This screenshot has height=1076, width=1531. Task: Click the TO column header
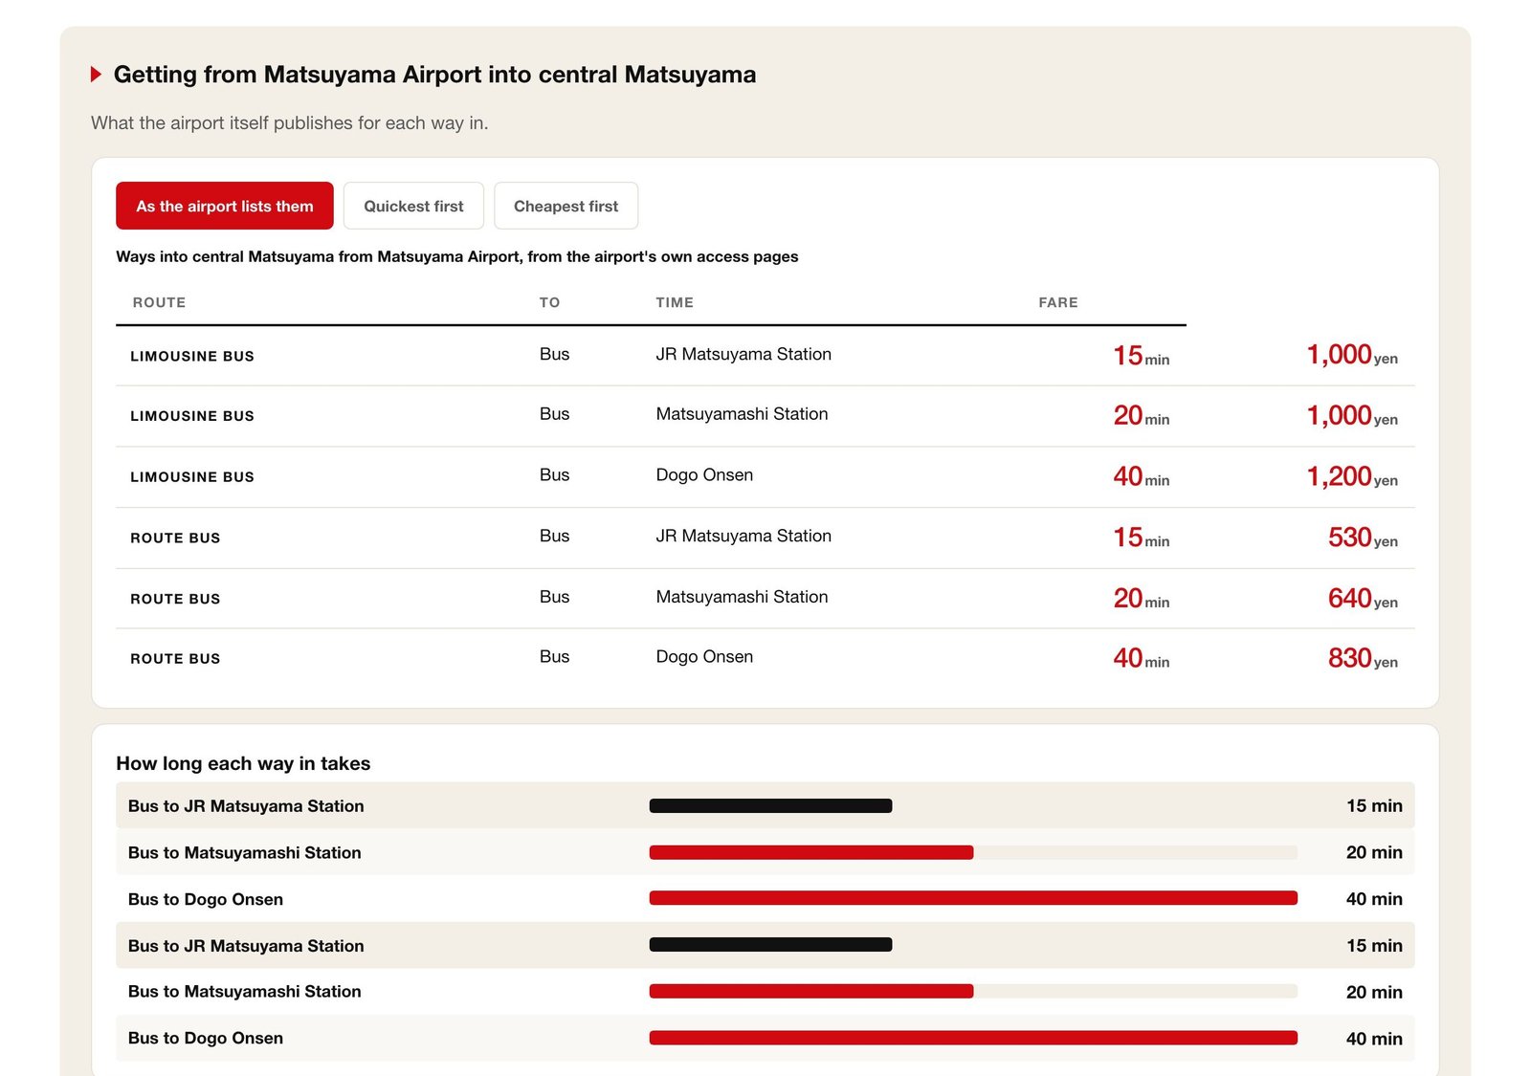(x=549, y=302)
